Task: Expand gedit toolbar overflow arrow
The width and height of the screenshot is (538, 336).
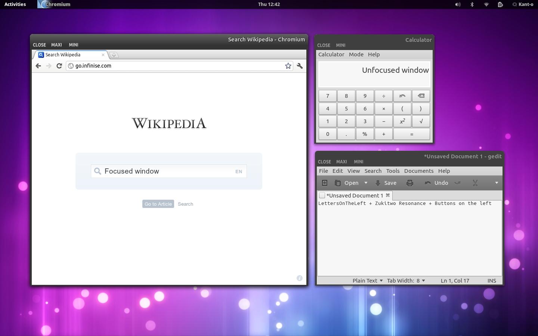Action: pyautogui.click(x=497, y=183)
